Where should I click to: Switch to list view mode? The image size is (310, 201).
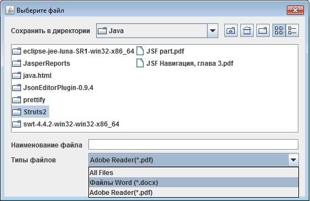(x=279, y=30)
